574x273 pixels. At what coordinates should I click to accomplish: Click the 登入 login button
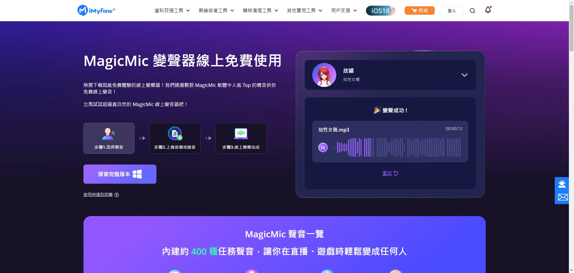(452, 11)
